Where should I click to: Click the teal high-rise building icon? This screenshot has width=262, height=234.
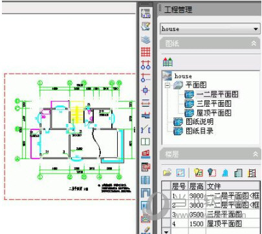[x=238, y=173]
